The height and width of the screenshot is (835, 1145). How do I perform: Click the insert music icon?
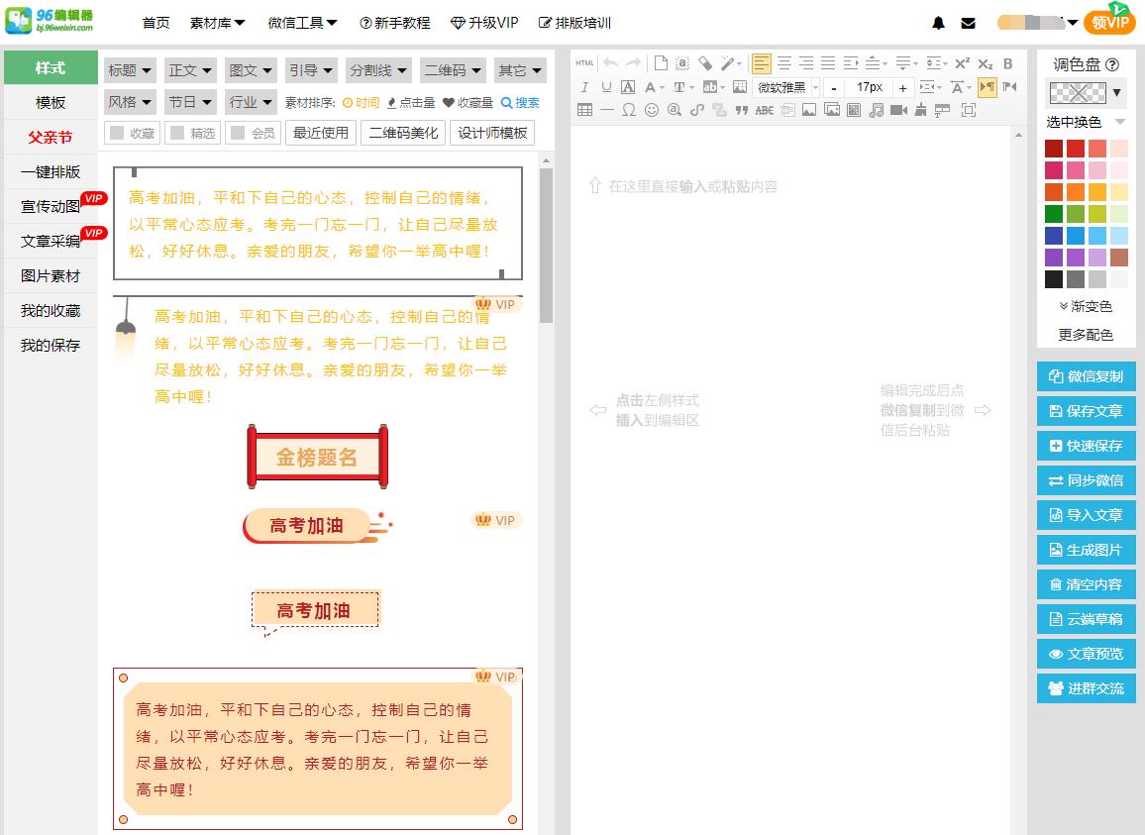876,109
